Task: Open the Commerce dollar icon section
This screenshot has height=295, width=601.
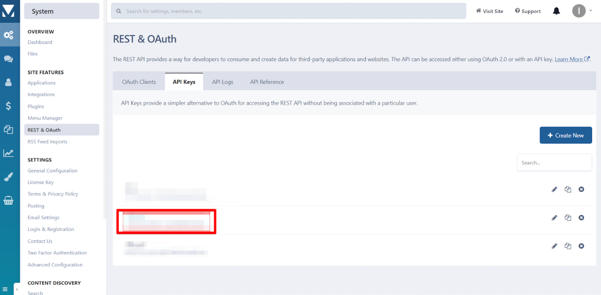Action: (x=8, y=106)
